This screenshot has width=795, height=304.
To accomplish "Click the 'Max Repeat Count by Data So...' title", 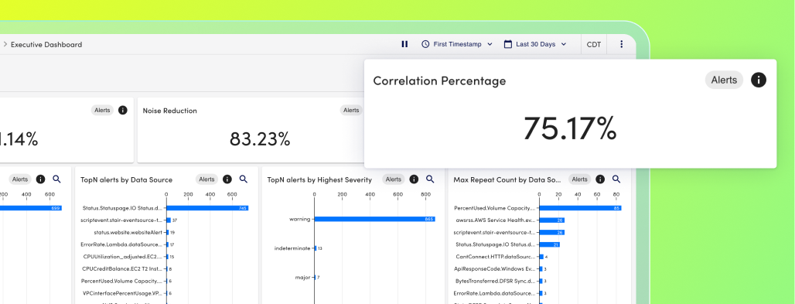I will [507, 179].
